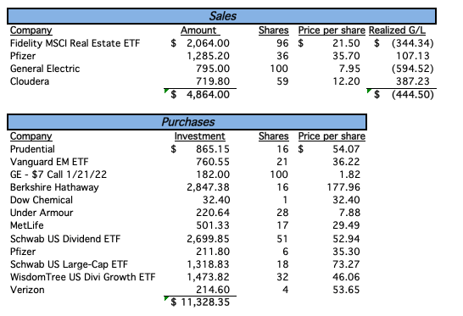This screenshot has width=463, height=316.
Task: Select the Amount column header in Sales
Action: (198, 30)
